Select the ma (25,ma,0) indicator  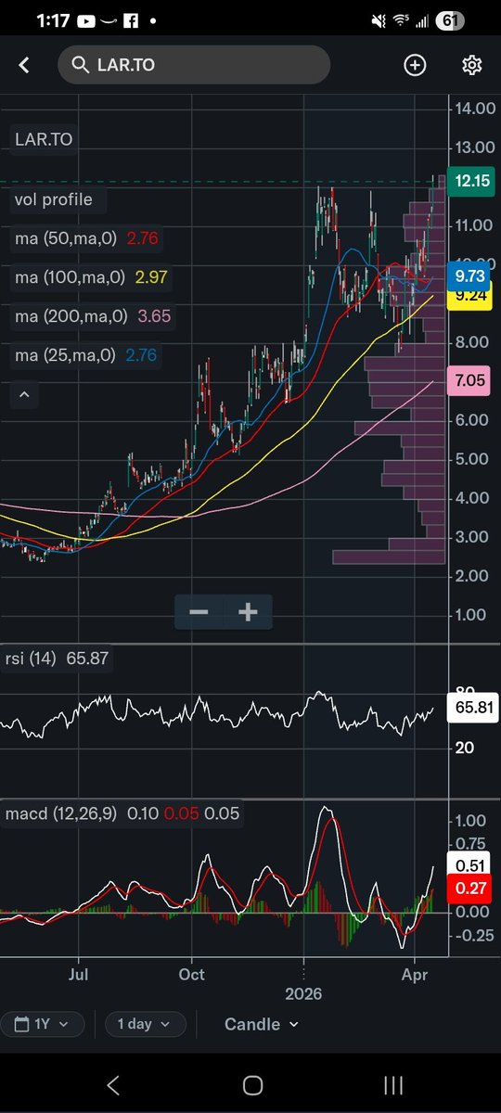click(x=86, y=355)
